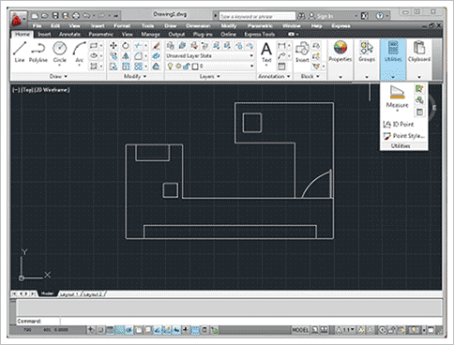The width and height of the screenshot is (454, 345).
Task: Click the Plot (print) icon in quick access toolbar
Action: (x=76, y=15)
